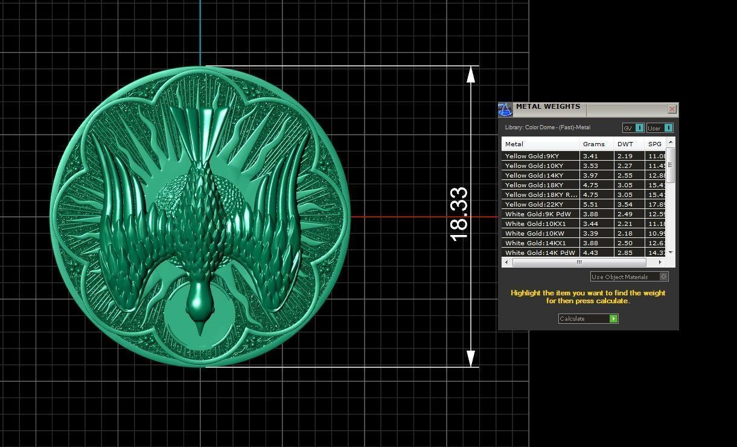Select the White Gold:10KX1 row
Viewport: 737px width, 447px height.
(584, 224)
